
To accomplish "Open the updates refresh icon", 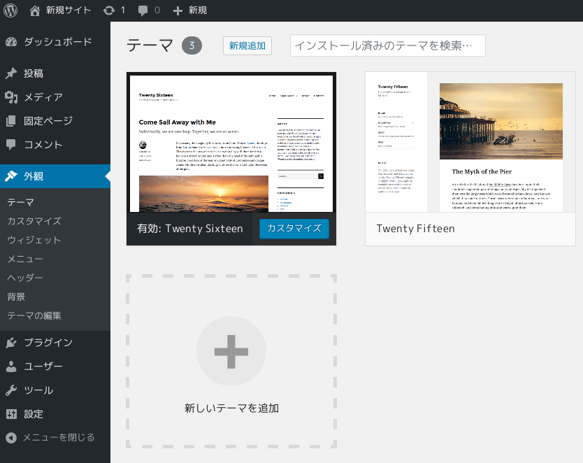I will coord(109,10).
